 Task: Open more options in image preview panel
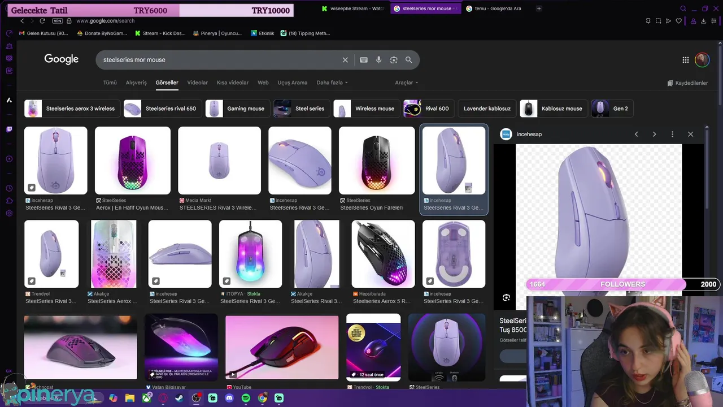coord(672,135)
